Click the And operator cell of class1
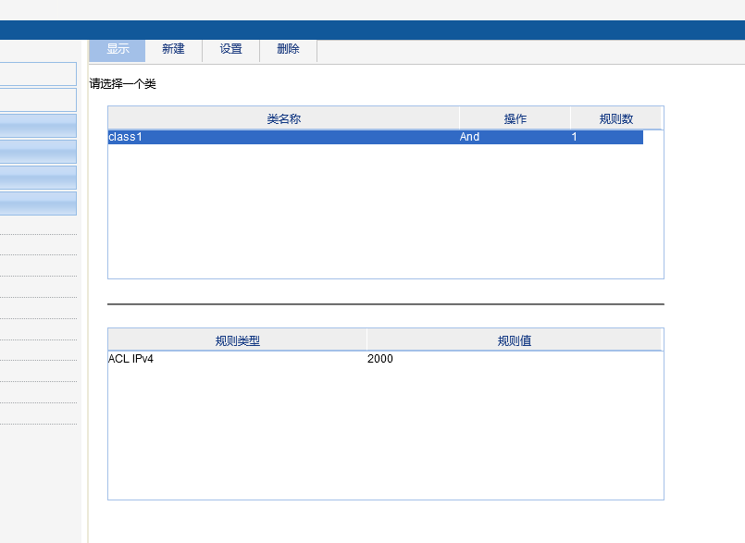745x543 pixels. [x=469, y=137]
